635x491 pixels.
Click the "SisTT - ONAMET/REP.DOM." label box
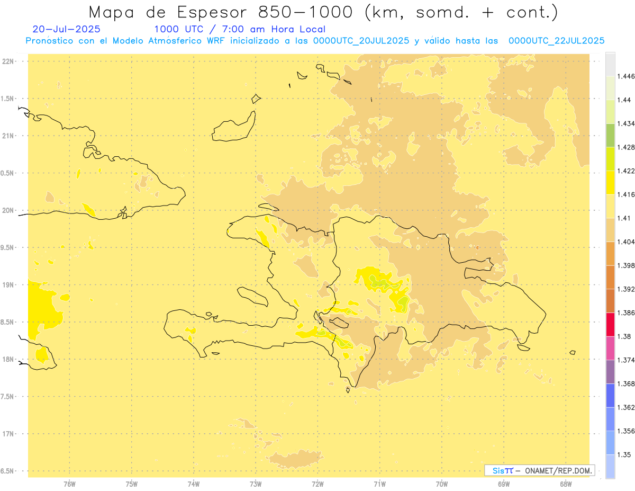coord(540,470)
